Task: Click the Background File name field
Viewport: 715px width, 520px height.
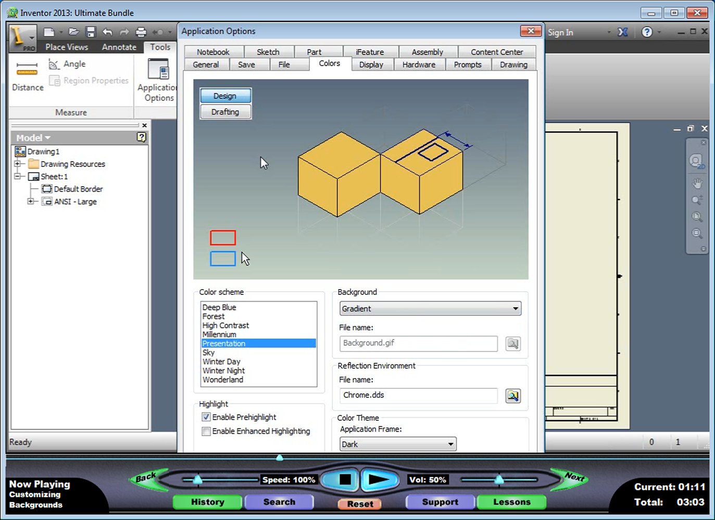Action: point(419,343)
